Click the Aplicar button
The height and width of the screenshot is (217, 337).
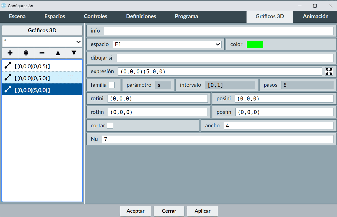202,211
